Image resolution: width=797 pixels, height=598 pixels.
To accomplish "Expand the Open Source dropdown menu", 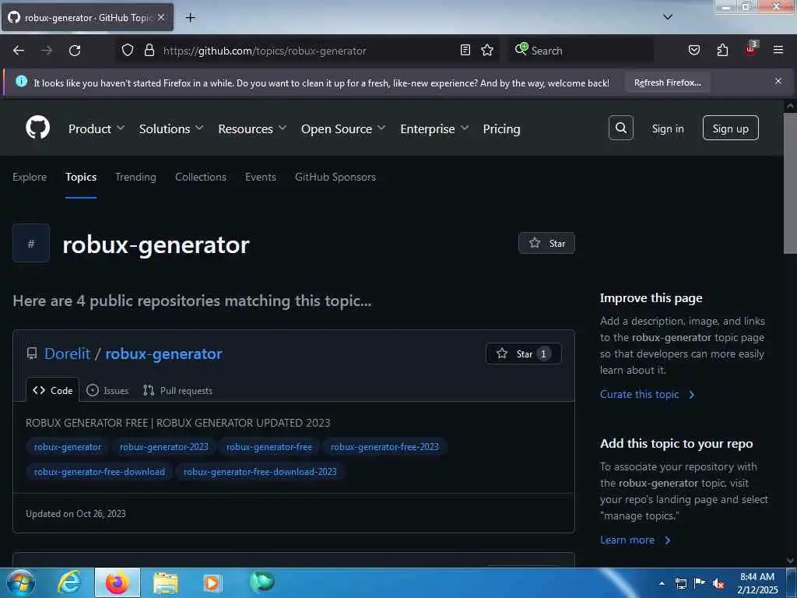I will click(x=343, y=128).
